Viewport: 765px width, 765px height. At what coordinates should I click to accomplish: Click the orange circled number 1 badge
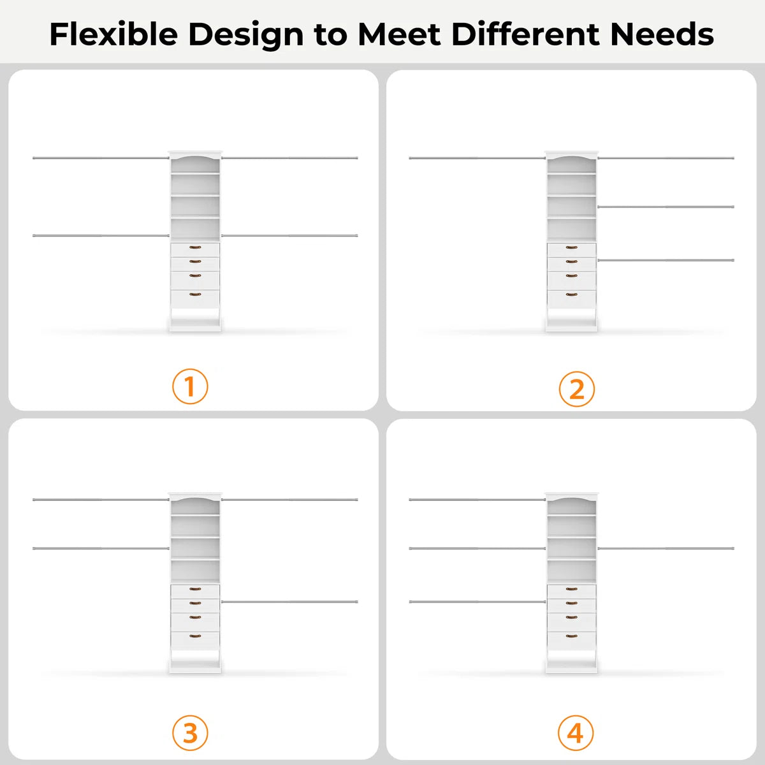coord(190,386)
